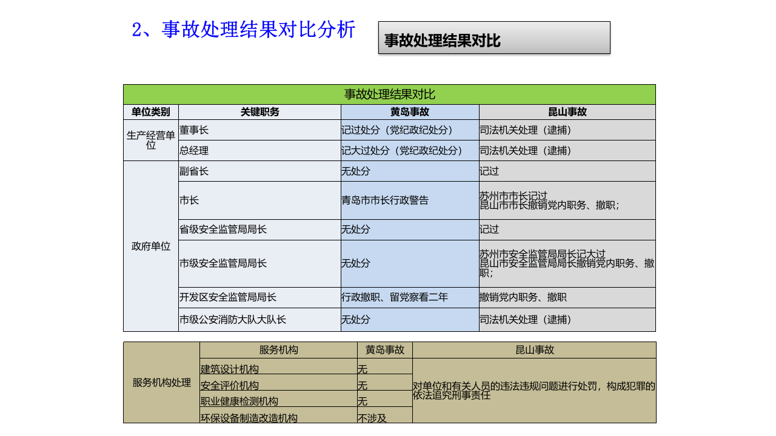This screenshot has height=436, width=776.
Task: Click '司法机关处理（逮捕）' in the 消防大队 row
Action: tap(567, 319)
